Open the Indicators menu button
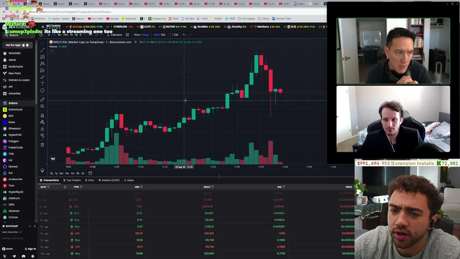Viewport: 460px width, 259px height. coord(115,35)
